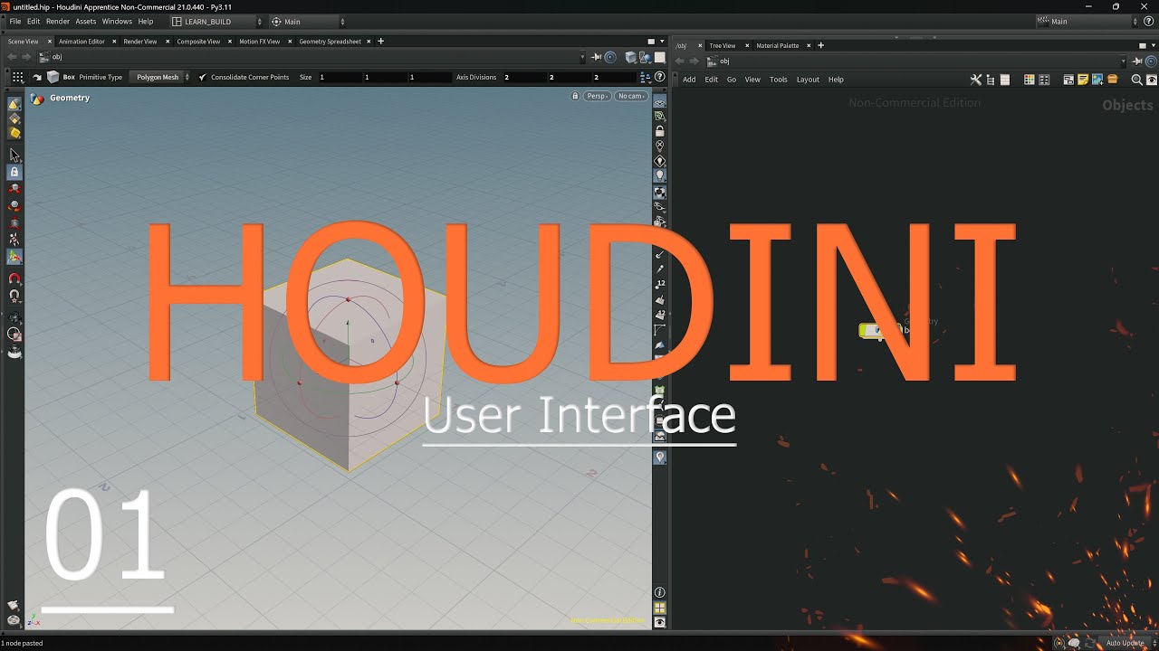Add a background image in network editor
1159x651 pixels.
[x=1097, y=80]
